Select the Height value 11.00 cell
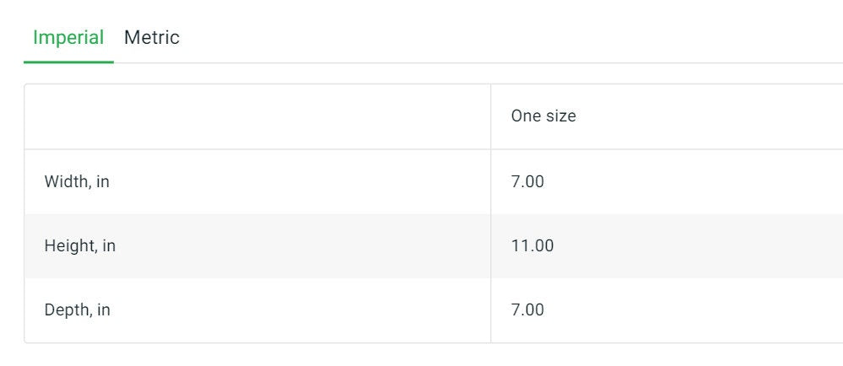The height and width of the screenshot is (366, 843). (x=667, y=246)
